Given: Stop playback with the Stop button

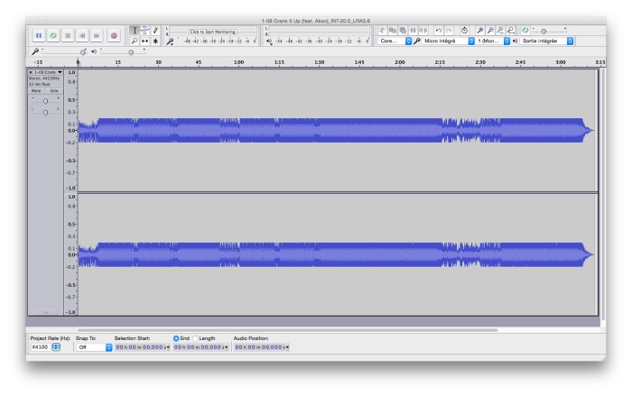Looking at the screenshot, I should (68, 35).
